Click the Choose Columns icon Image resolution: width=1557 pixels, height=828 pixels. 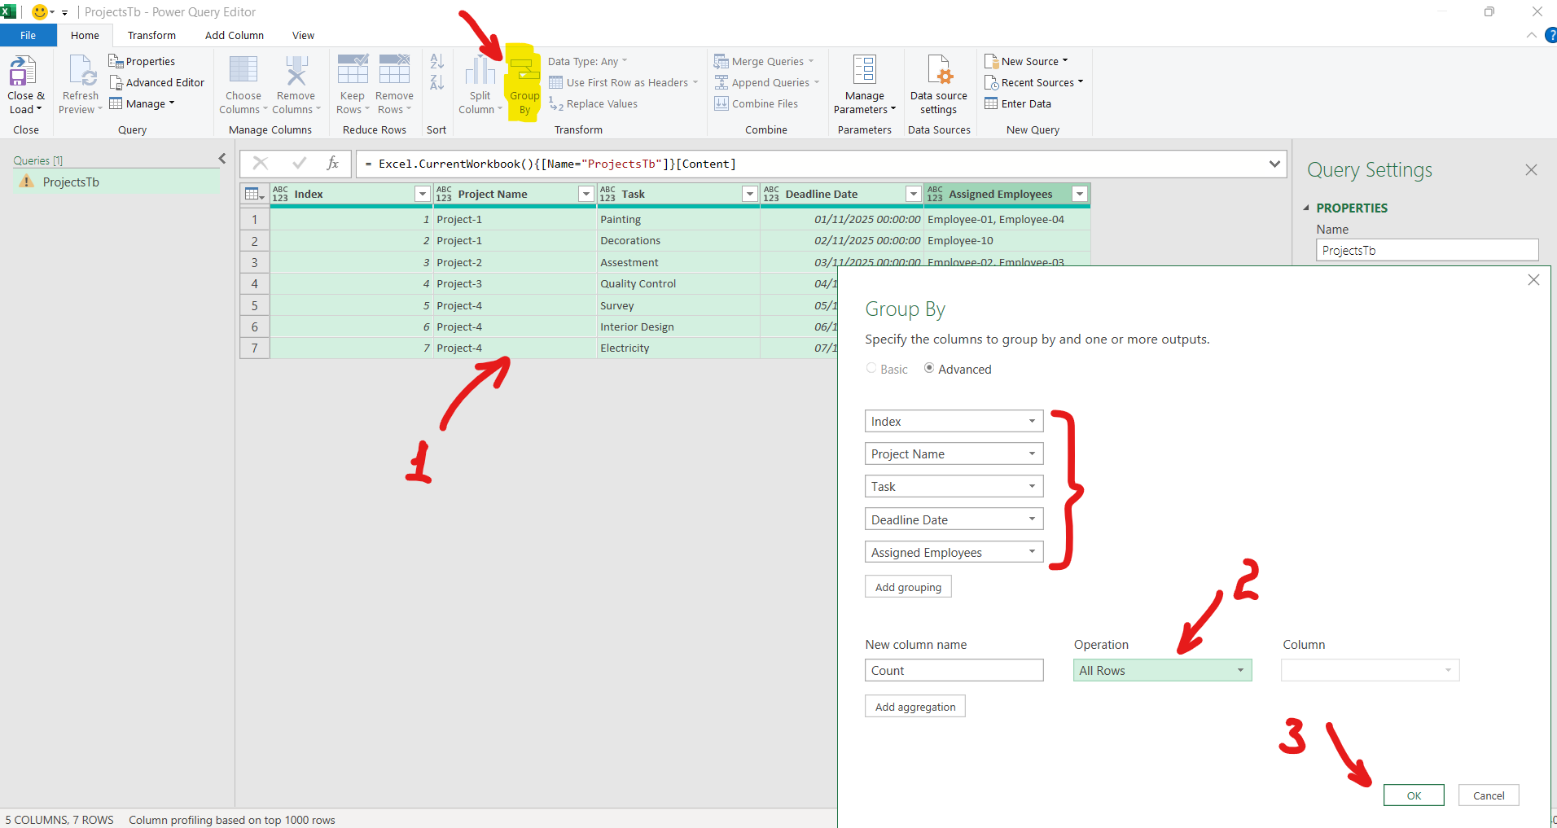click(243, 70)
